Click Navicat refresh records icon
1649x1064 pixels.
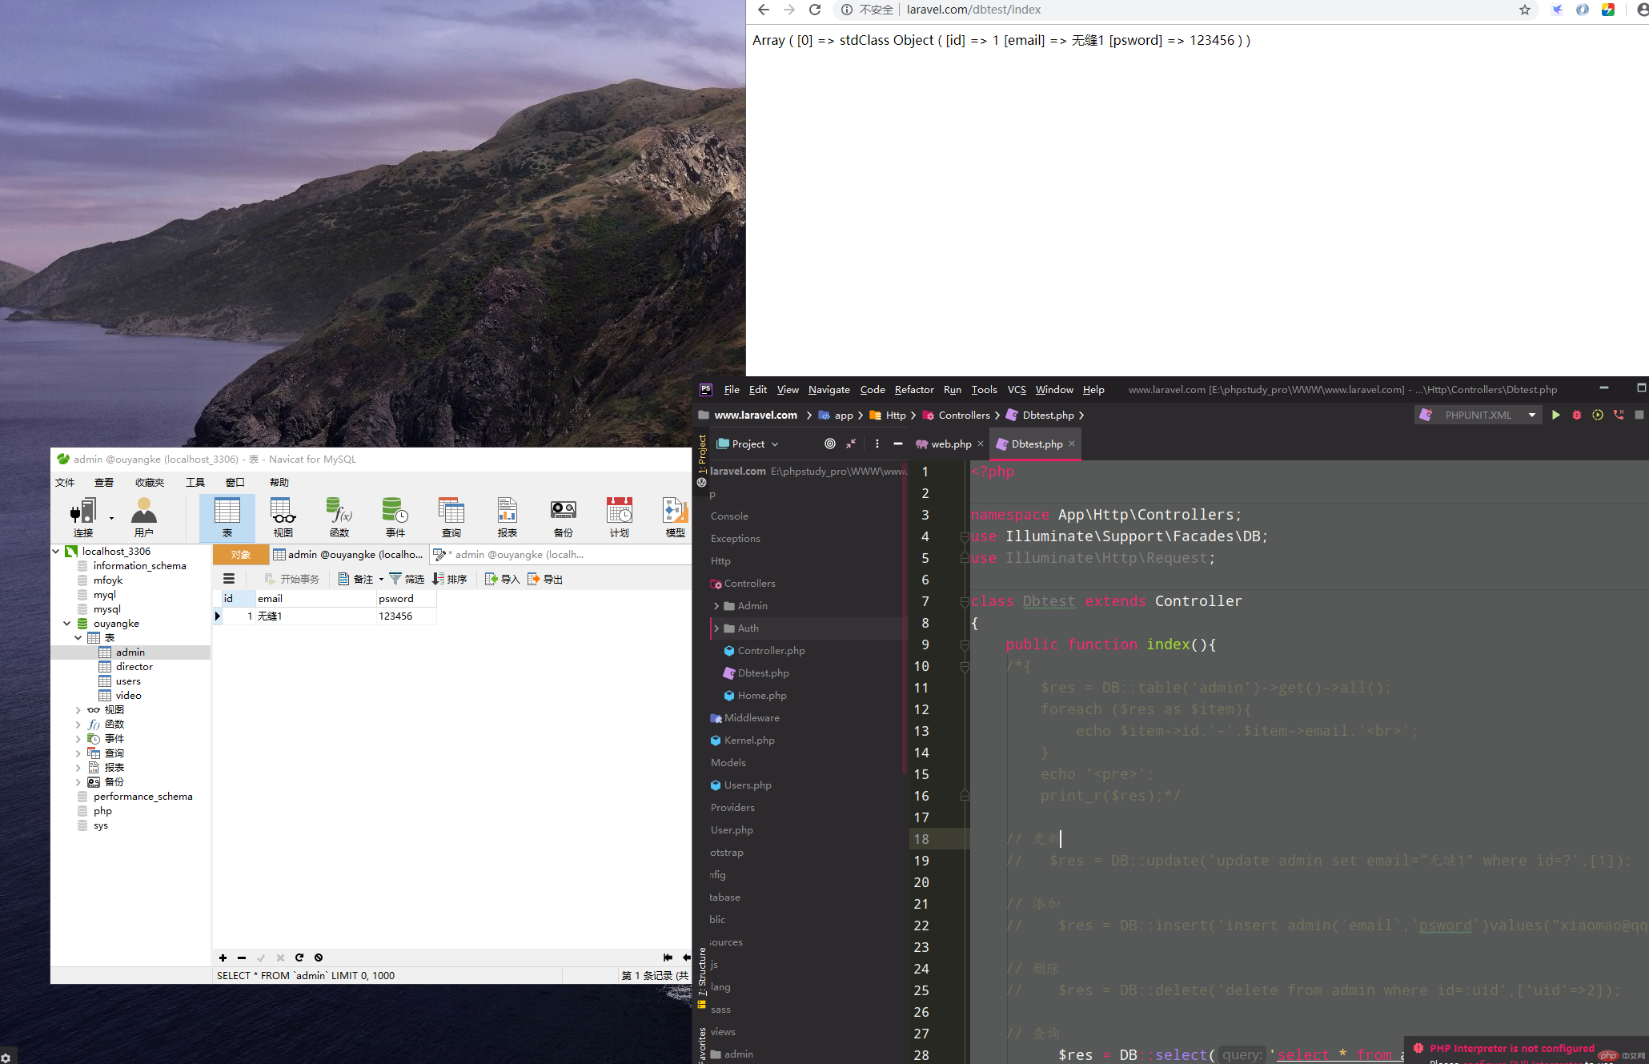[299, 958]
